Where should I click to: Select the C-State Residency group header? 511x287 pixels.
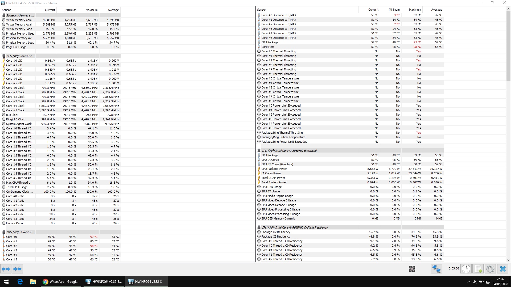tap(350, 227)
